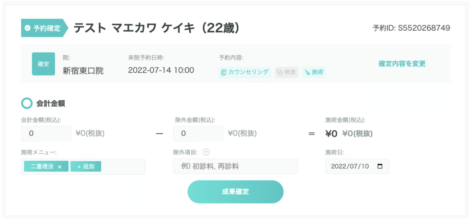Screen dimensions: 472x223
Task: Remove the 二重埋没 menu tag
Action: coord(60,167)
